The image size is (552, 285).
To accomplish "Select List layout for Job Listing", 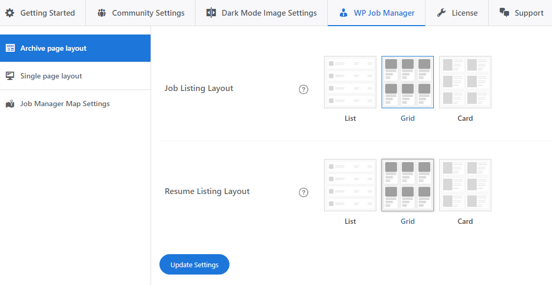I will [350, 82].
